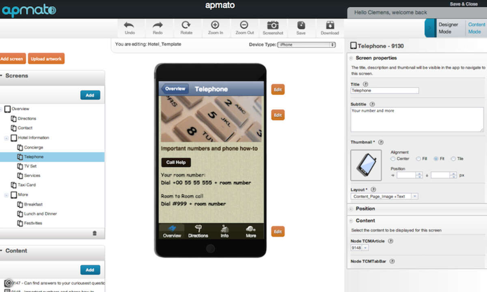The height and width of the screenshot is (292, 487).
Task: Click help icon beside Node TCMArticle
Action: tap(390, 241)
